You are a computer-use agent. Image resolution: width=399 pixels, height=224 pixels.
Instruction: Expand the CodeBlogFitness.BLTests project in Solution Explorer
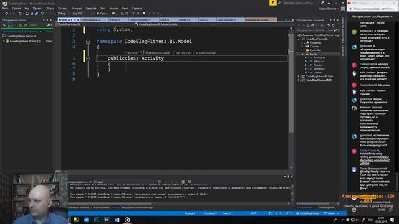pyautogui.click(x=299, y=76)
